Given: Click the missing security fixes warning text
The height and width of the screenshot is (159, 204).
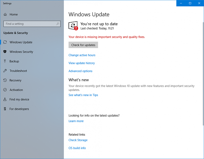Looking at the screenshot, I should point(107,37).
